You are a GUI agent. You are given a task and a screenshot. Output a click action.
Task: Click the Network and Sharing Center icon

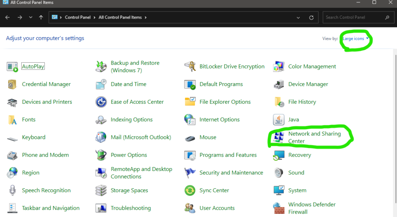click(278, 137)
